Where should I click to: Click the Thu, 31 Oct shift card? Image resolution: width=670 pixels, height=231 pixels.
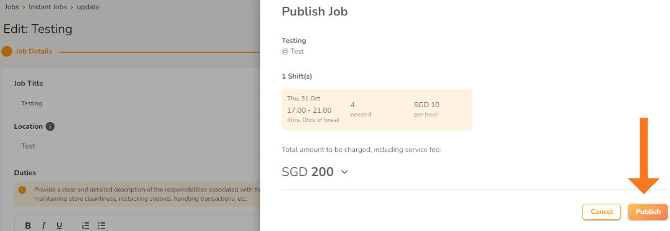tap(377, 110)
